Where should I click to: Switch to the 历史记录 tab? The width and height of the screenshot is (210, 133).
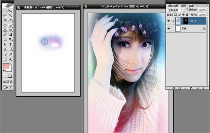click(x=173, y=6)
